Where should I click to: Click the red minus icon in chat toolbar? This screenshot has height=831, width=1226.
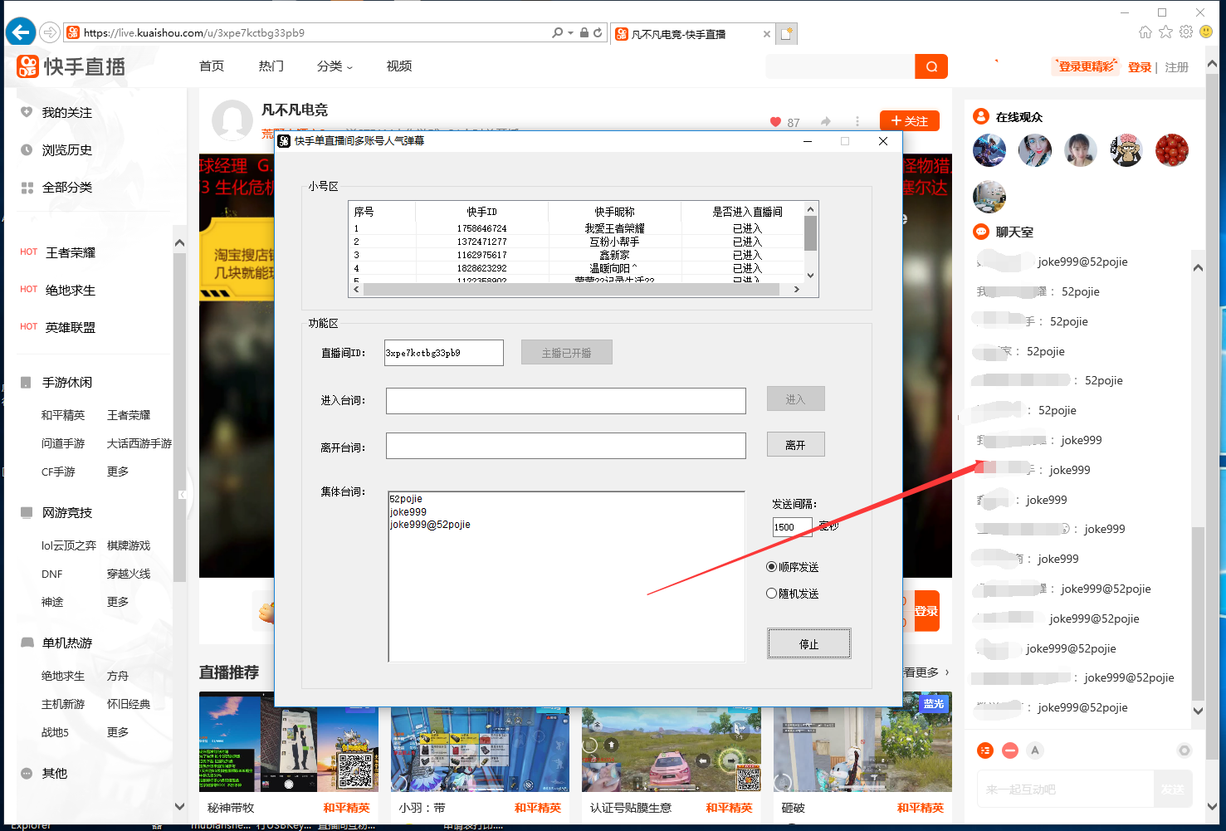(x=1010, y=750)
